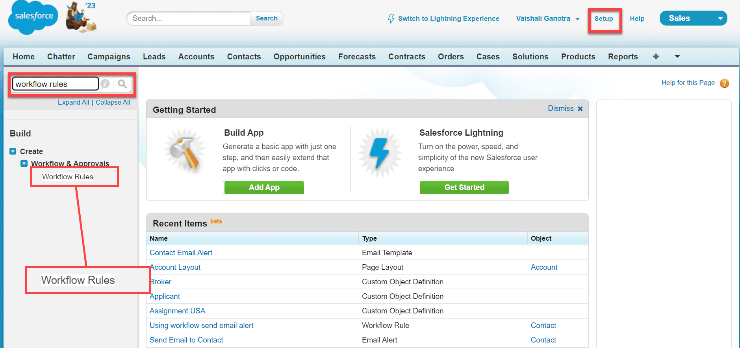This screenshot has height=348, width=740.
Task: Open the Products tab
Action: coord(578,57)
